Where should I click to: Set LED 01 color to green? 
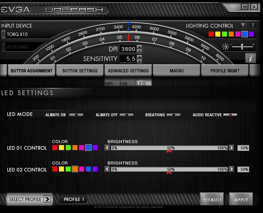(68, 148)
